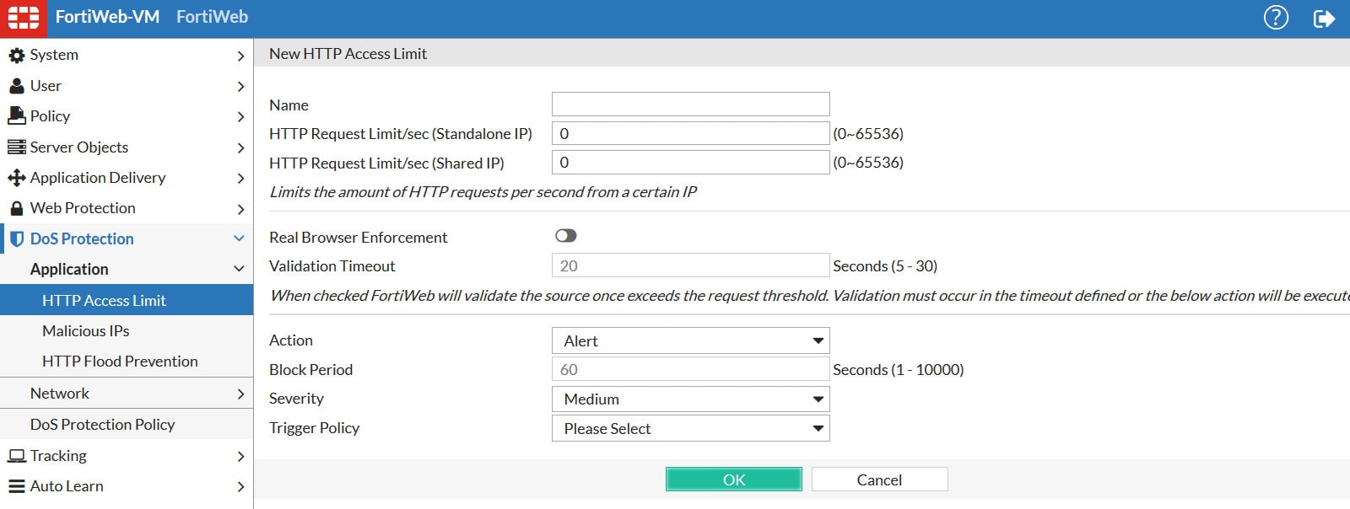Click the Cancel button

(x=879, y=480)
